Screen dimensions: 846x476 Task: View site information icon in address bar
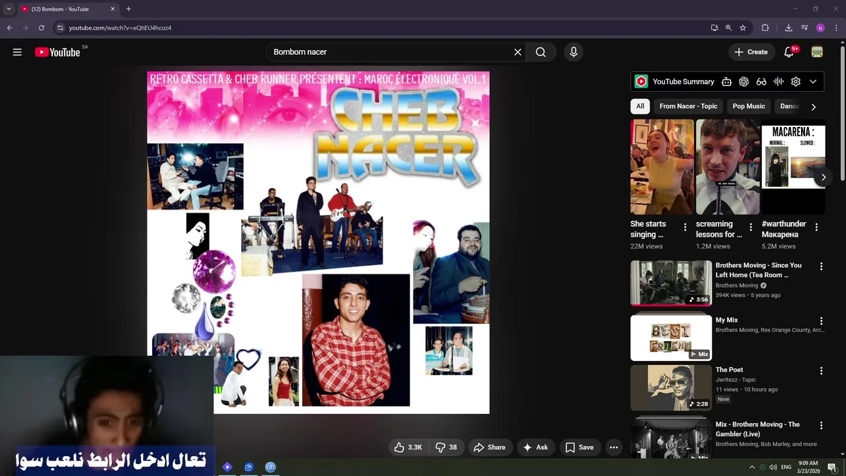[60, 28]
